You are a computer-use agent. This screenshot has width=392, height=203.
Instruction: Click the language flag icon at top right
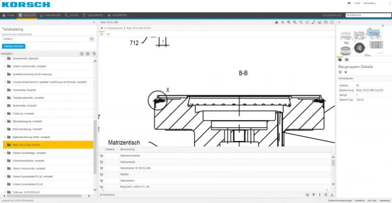tap(349, 3)
